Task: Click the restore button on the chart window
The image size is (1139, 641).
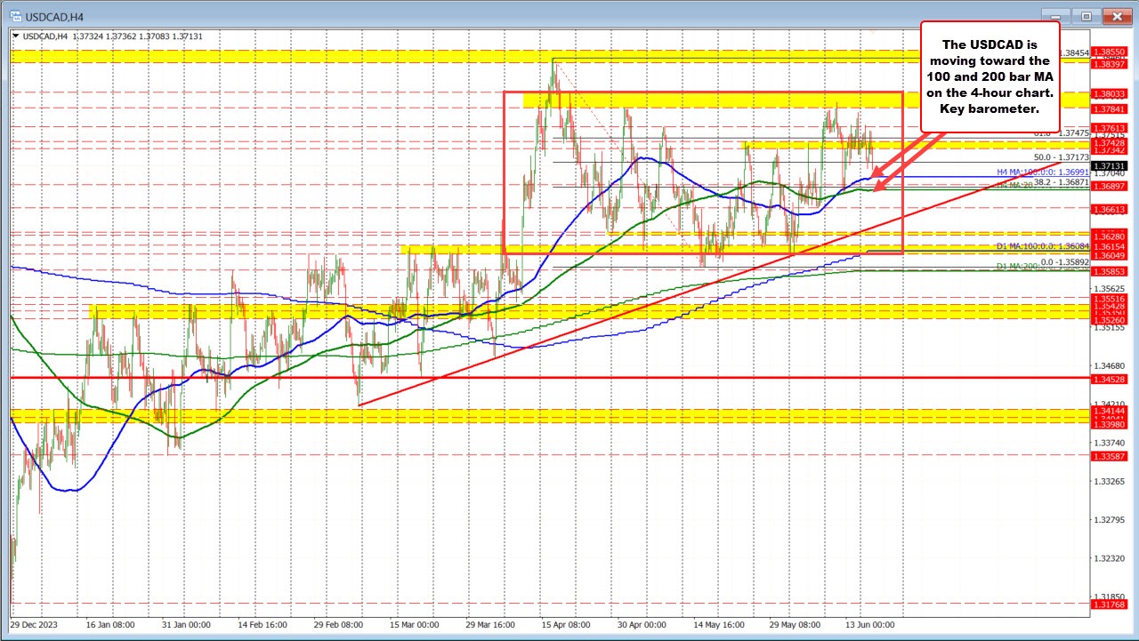Action: tap(1086, 15)
